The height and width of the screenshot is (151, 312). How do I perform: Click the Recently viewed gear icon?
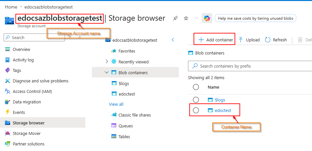click(x=114, y=62)
